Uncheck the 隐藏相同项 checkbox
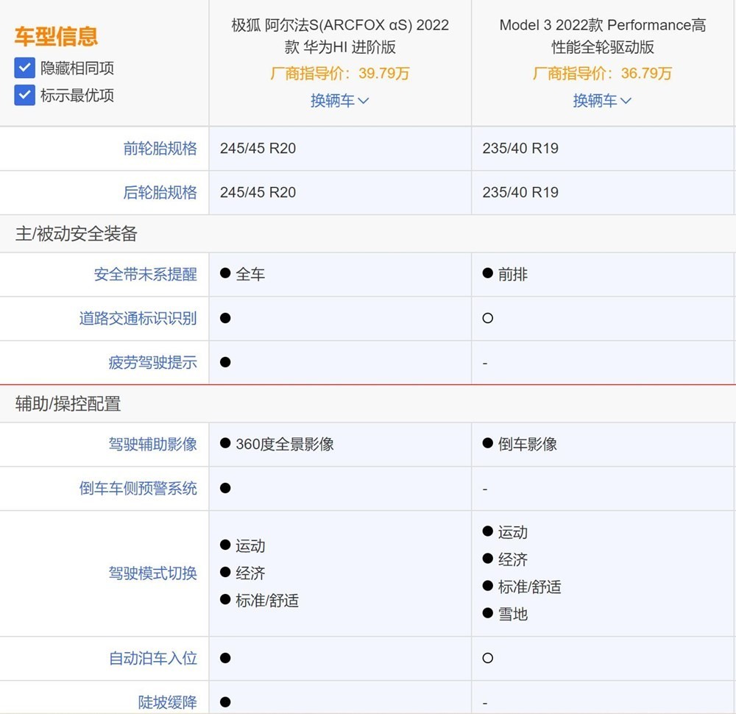 pyautogui.click(x=25, y=68)
